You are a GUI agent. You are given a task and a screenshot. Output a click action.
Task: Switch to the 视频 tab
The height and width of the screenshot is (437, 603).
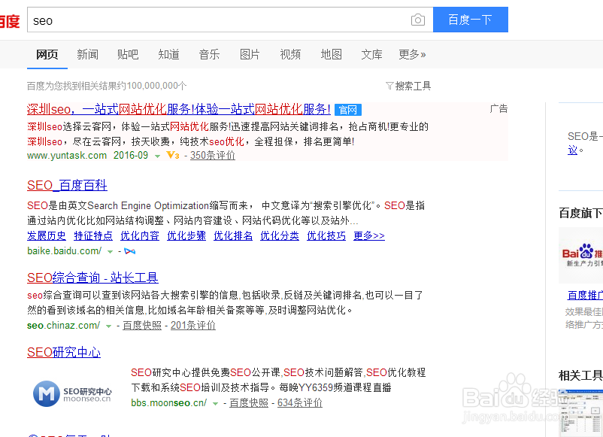[x=290, y=55]
